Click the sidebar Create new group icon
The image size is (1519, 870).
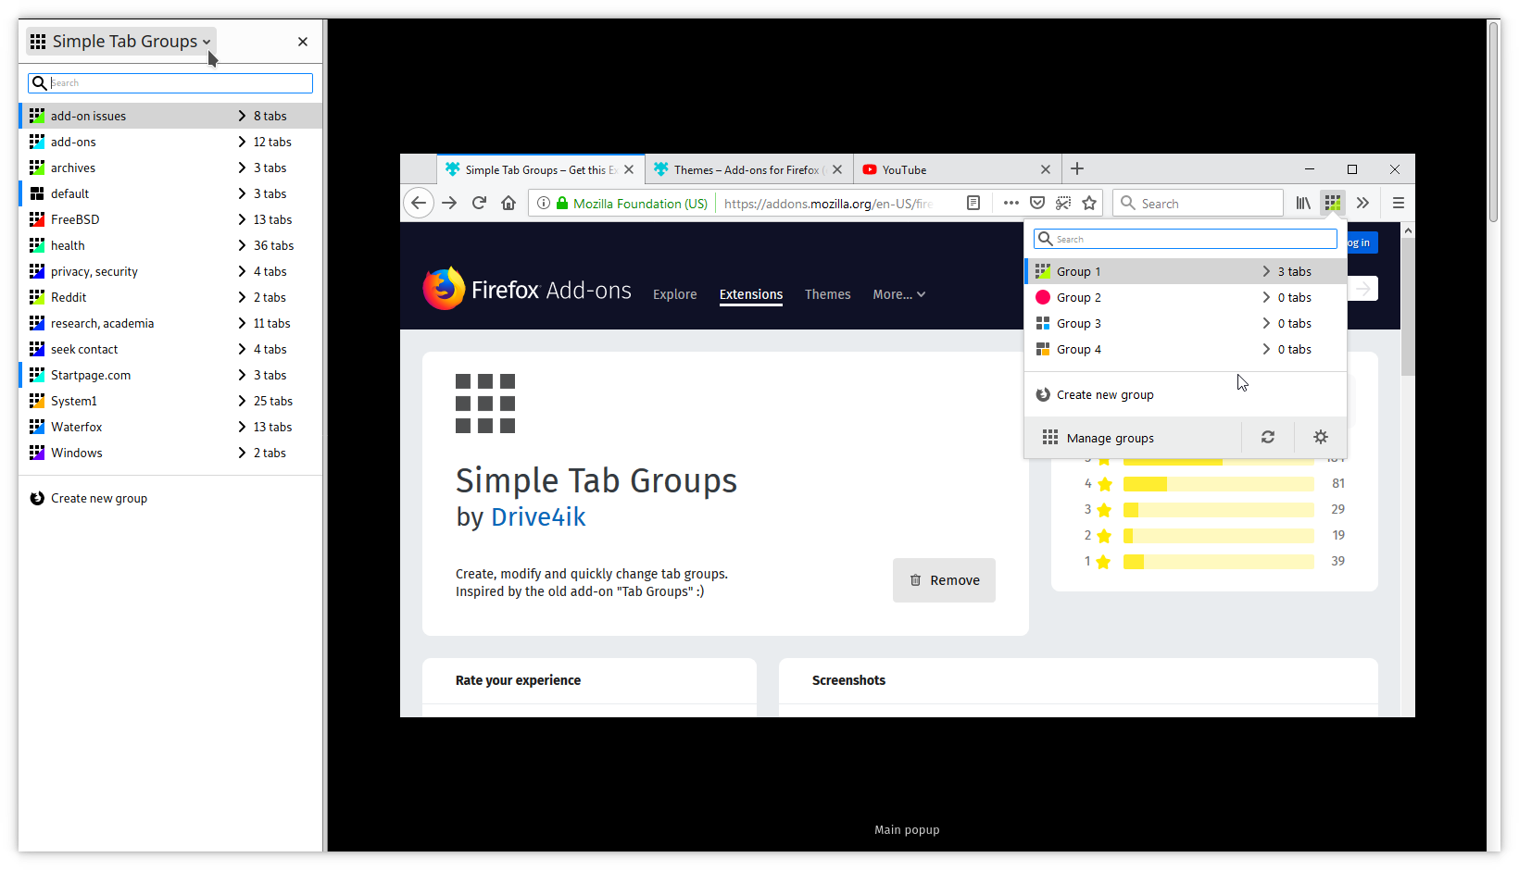coord(37,498)
